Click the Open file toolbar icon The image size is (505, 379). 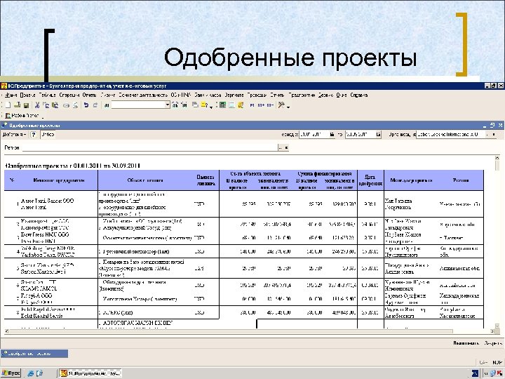pyautogui.click(x=18, y=105)
